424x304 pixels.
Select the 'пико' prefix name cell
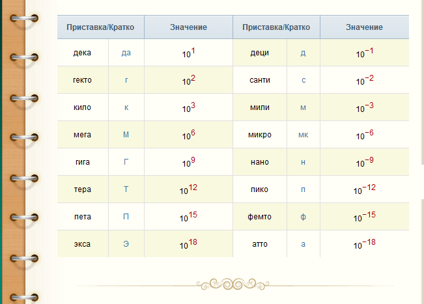(259, 189)
